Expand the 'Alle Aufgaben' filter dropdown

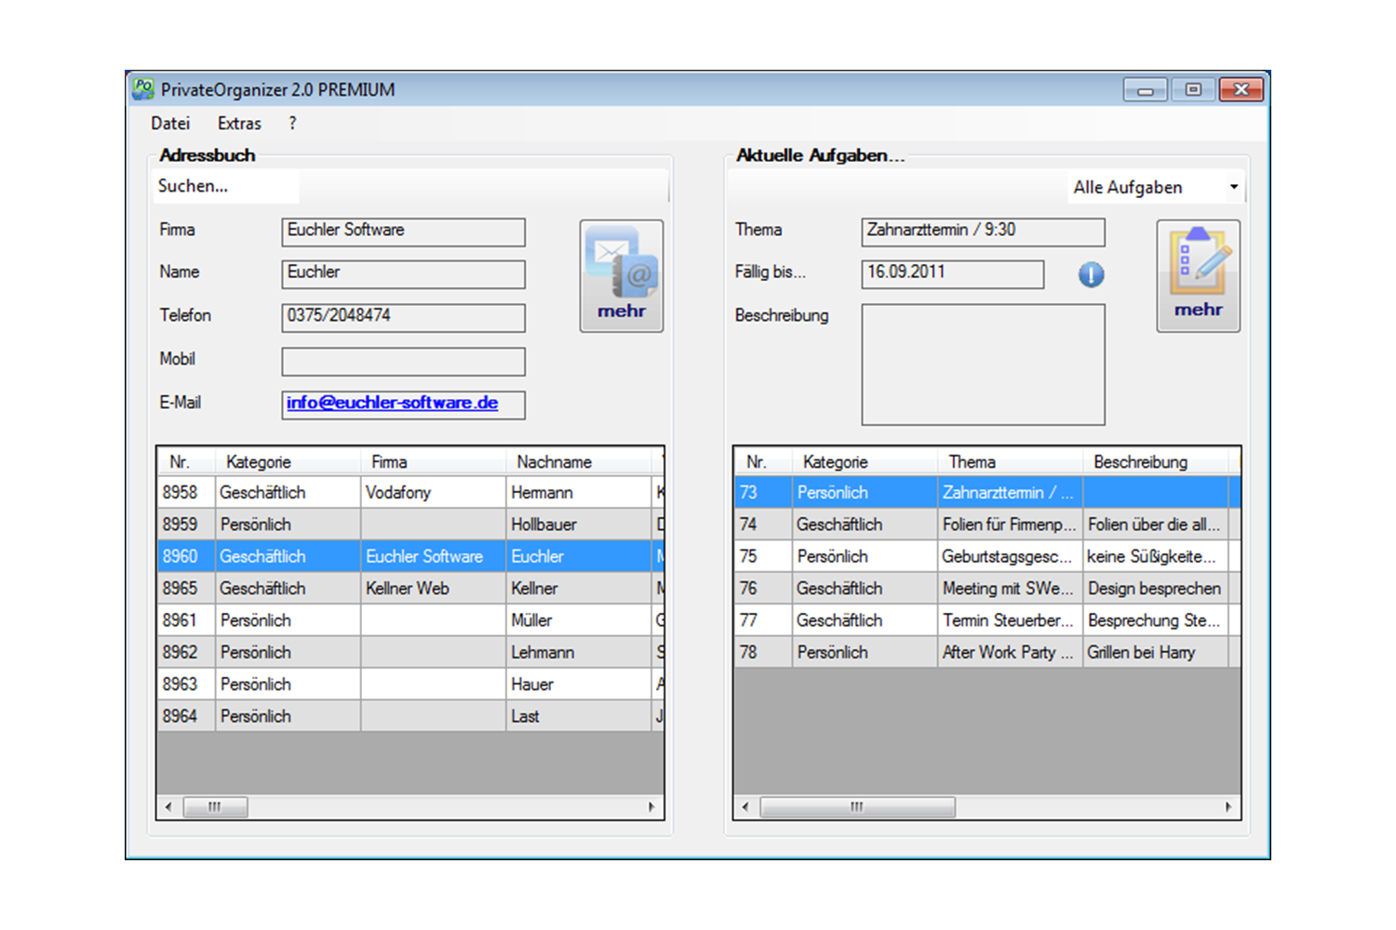click(1233, 187)
